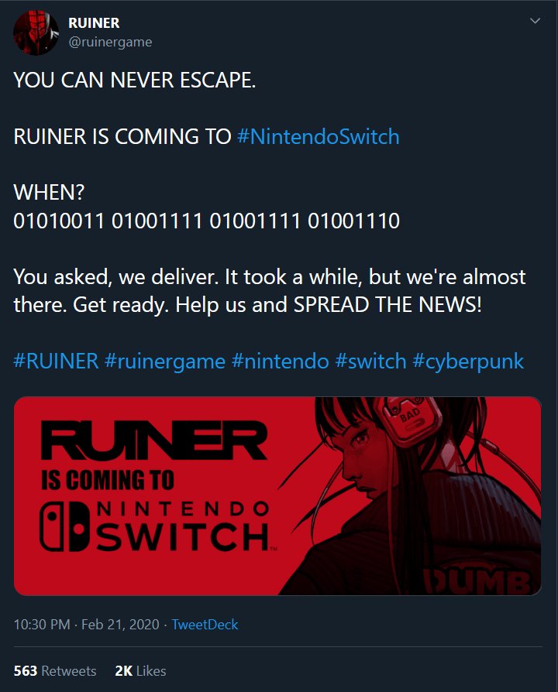Click the binary code text line
Screen dimensions: 558x692
tap(206, 221)
